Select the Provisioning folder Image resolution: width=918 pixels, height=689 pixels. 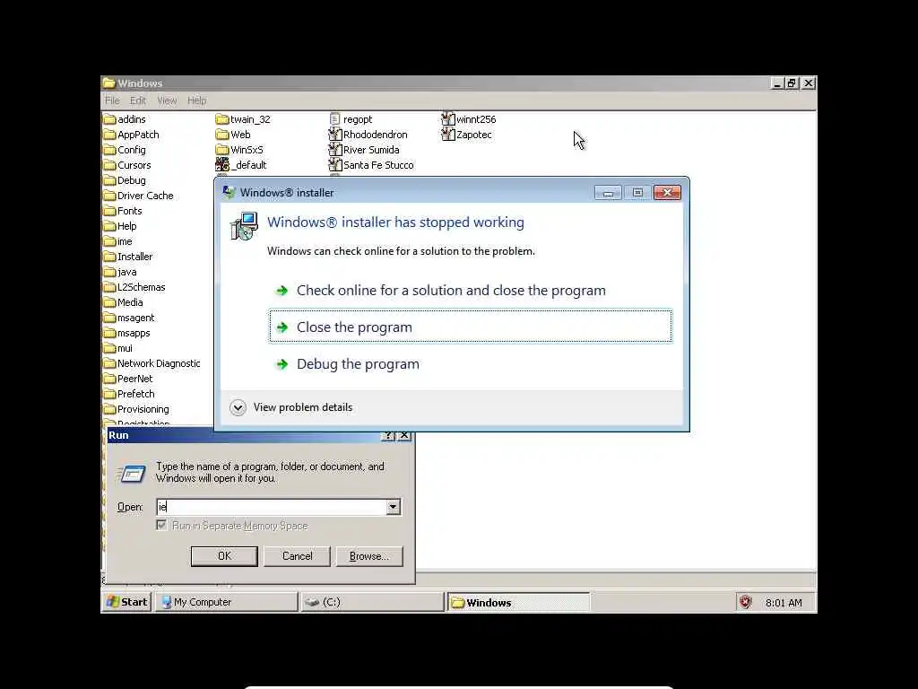[x=136, y=409]
